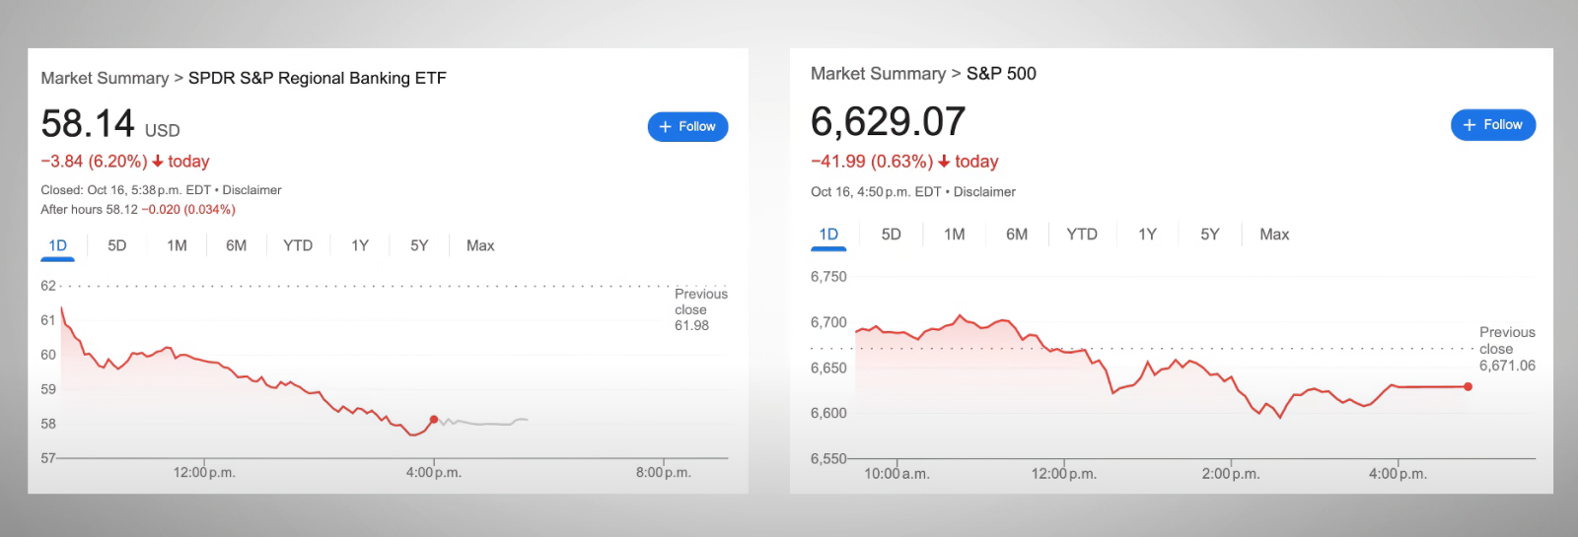Click the 58.14 price value
Viewport: 1578px width, 537px height.
coord(88,124)
